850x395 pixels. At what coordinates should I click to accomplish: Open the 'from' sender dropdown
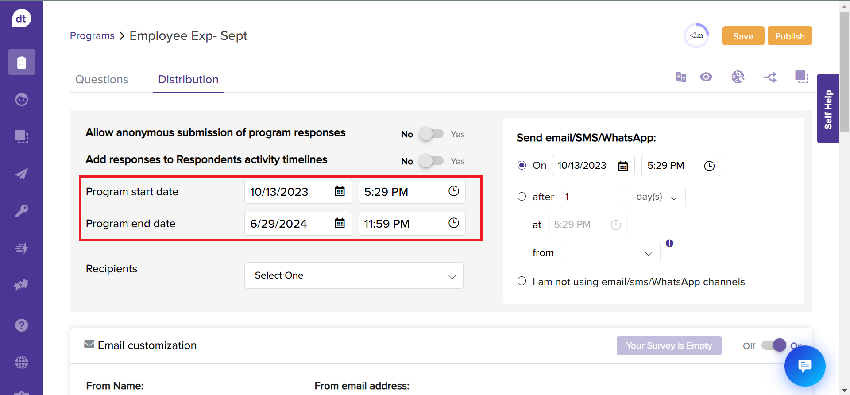[610, 253]
